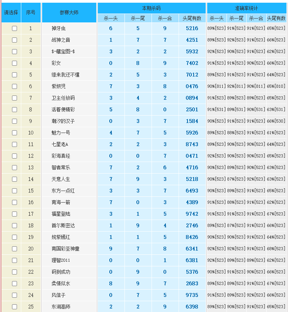Tick the checkbox for 南国彩圣神童
The image size is (288, 312).
[x=15, y=249]
